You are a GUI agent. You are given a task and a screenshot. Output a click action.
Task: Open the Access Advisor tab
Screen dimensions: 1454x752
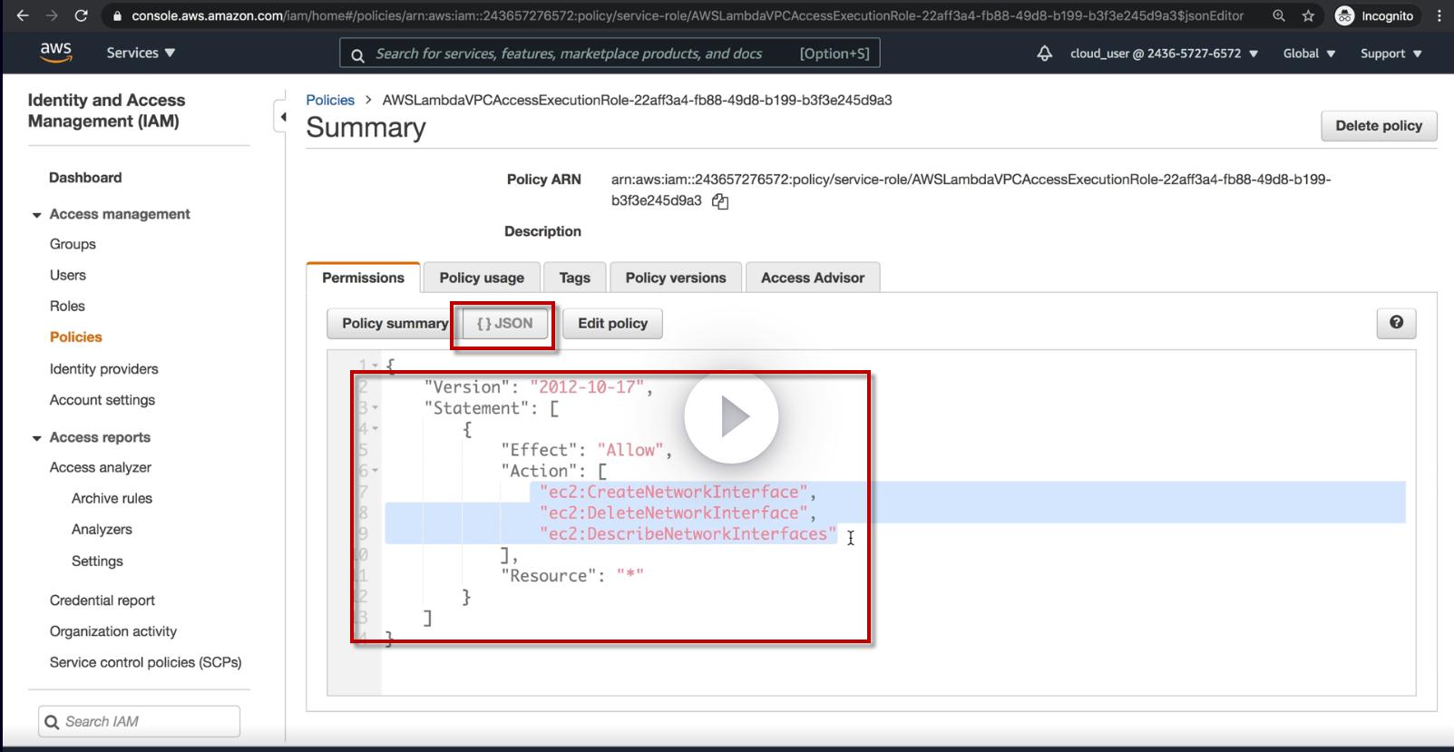pos(813,278)
